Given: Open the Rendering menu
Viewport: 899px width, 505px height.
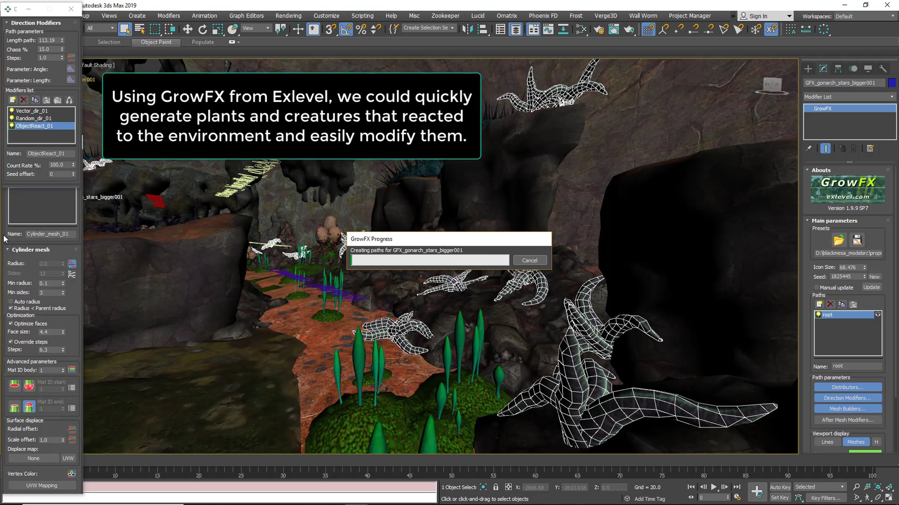Looking at the screenshot, I should (288, 16).
